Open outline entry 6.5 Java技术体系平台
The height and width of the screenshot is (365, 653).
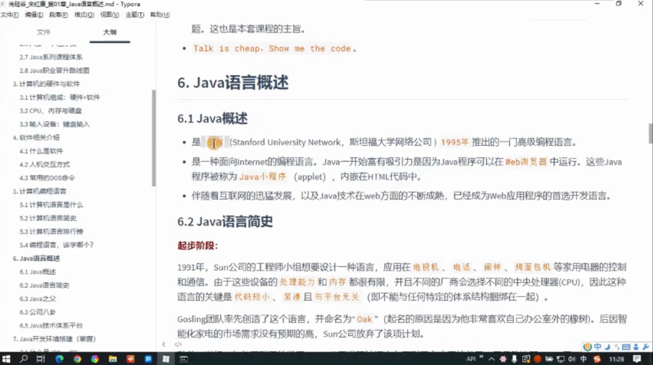51,325
